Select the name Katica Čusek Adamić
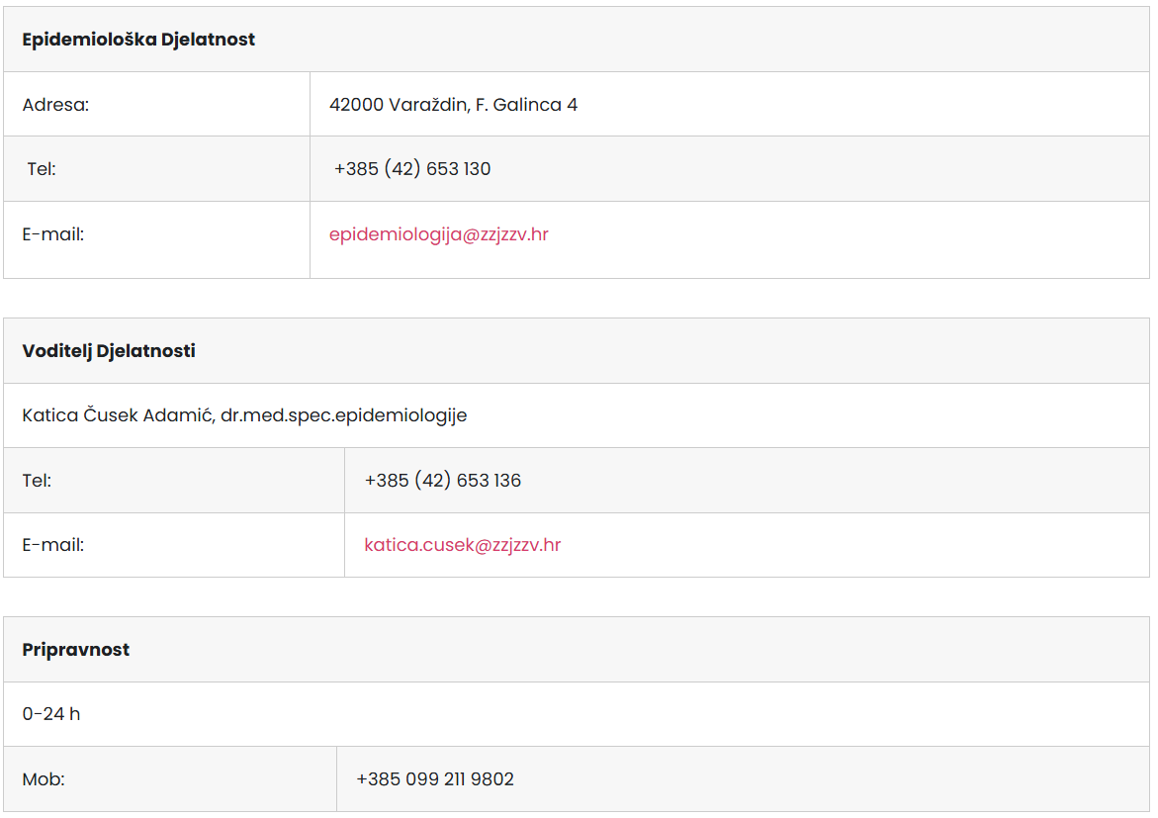Image resolution: width=1158 pixels, height=818 pixels. coord(118,415)
